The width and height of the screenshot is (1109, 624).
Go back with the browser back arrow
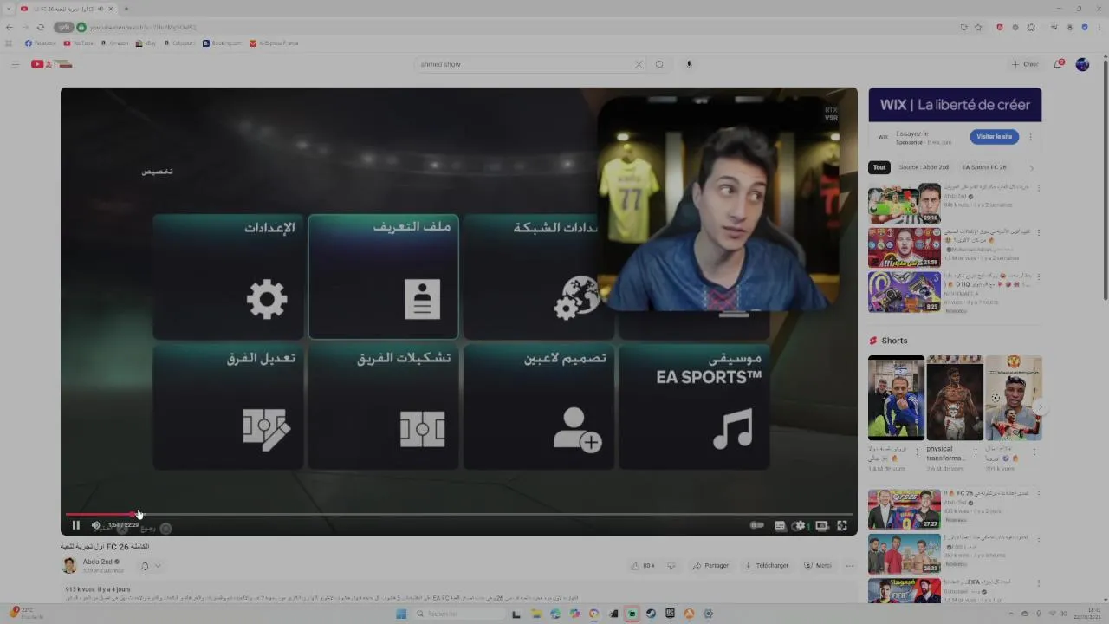coord(10,27)
